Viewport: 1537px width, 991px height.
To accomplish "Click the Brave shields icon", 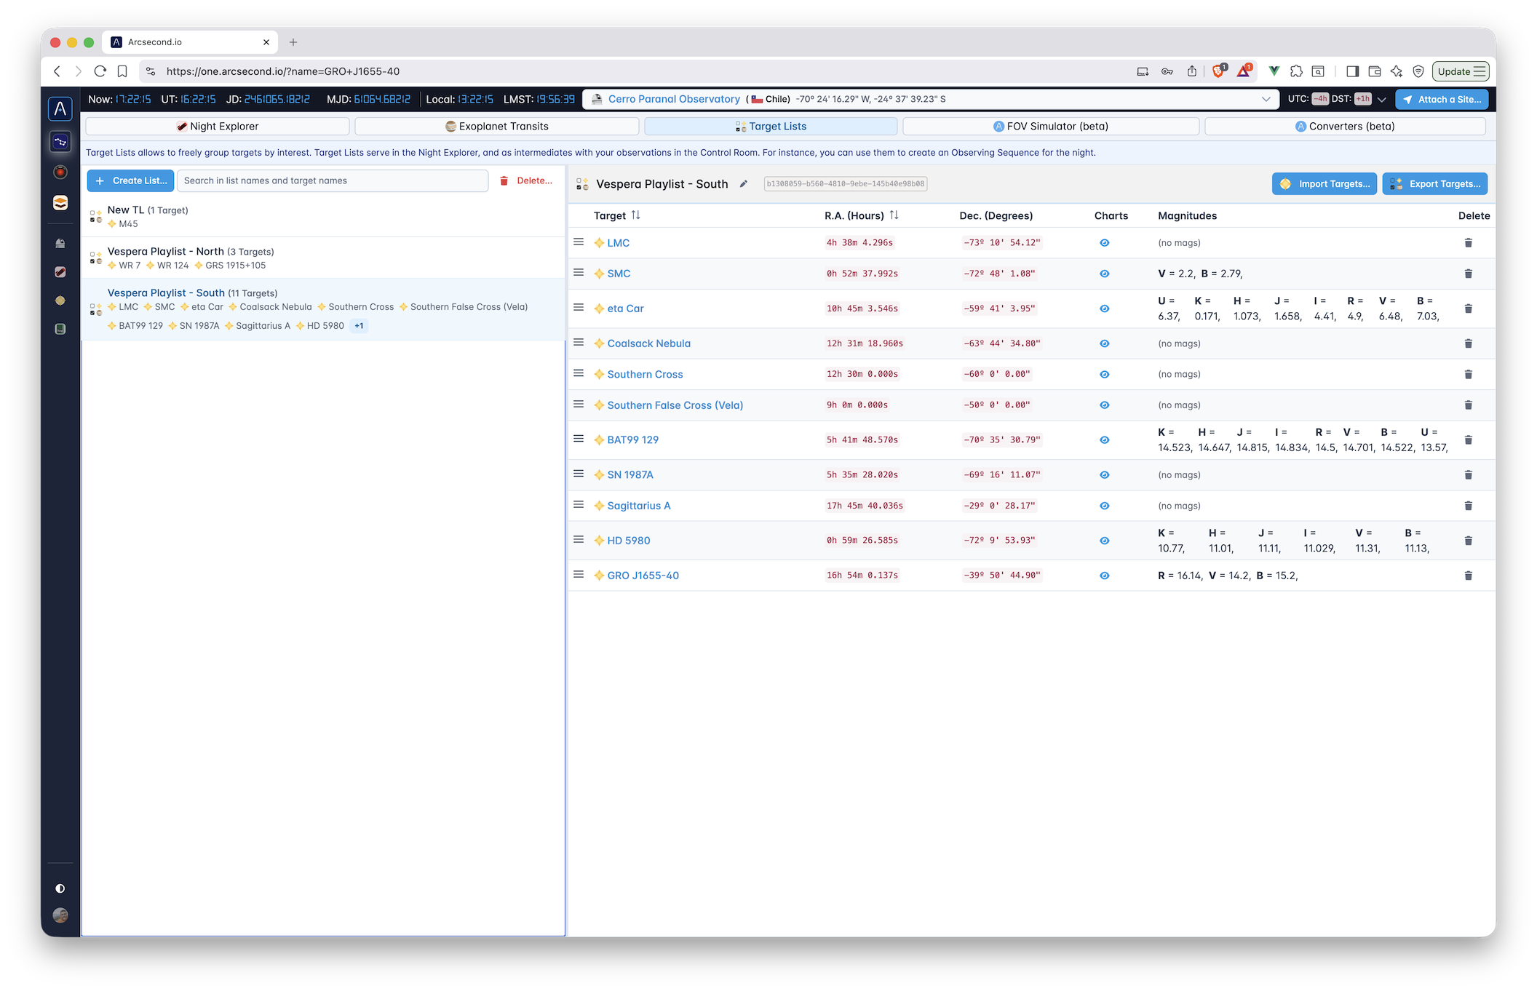I will (x=1218, y=71).
